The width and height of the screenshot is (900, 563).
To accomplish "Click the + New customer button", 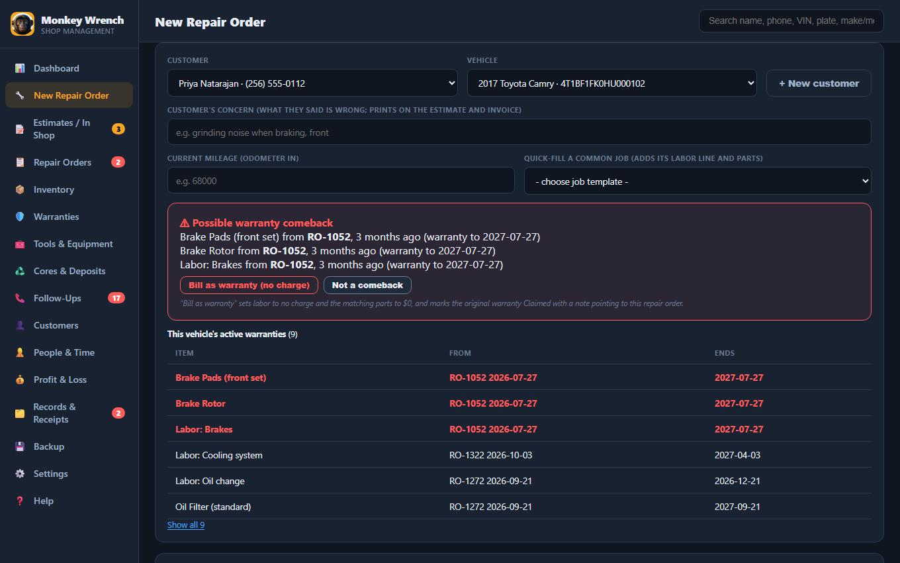I will (x=819, y=83).
